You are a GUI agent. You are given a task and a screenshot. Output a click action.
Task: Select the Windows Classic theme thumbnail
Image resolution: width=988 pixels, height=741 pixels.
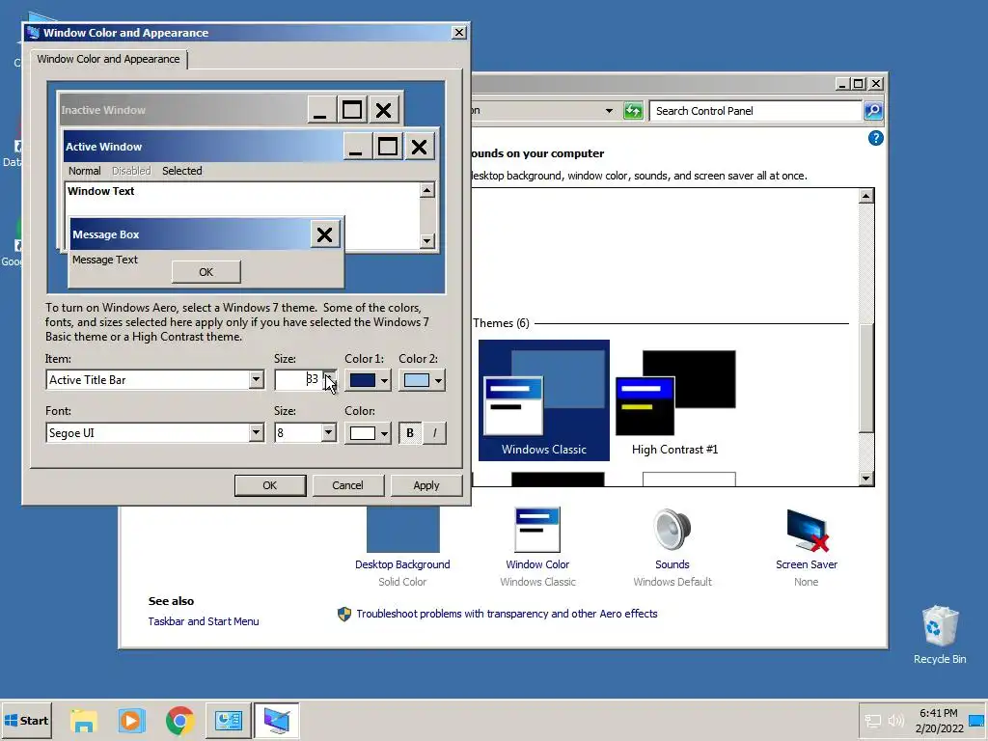click(x=544, y=400)
